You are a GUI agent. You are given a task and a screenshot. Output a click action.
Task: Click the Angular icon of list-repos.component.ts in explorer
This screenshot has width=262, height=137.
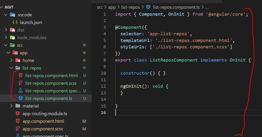[20, 98]
